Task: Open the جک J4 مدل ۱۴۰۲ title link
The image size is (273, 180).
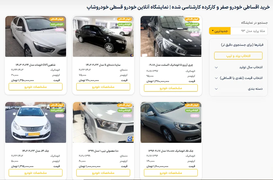Action: 36,151
